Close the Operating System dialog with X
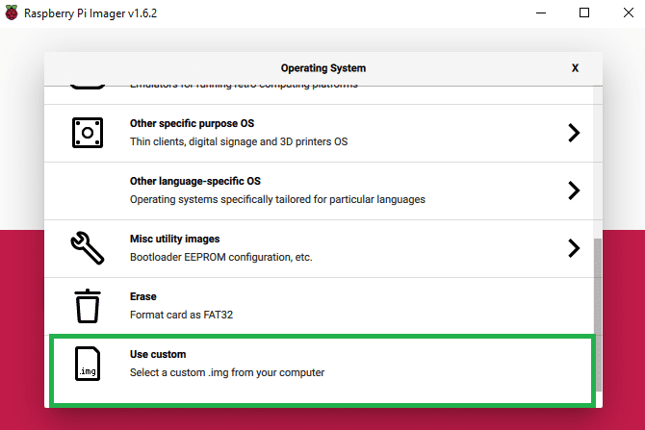The height and width of the screenshot is (430, 645). pos(575,68)
